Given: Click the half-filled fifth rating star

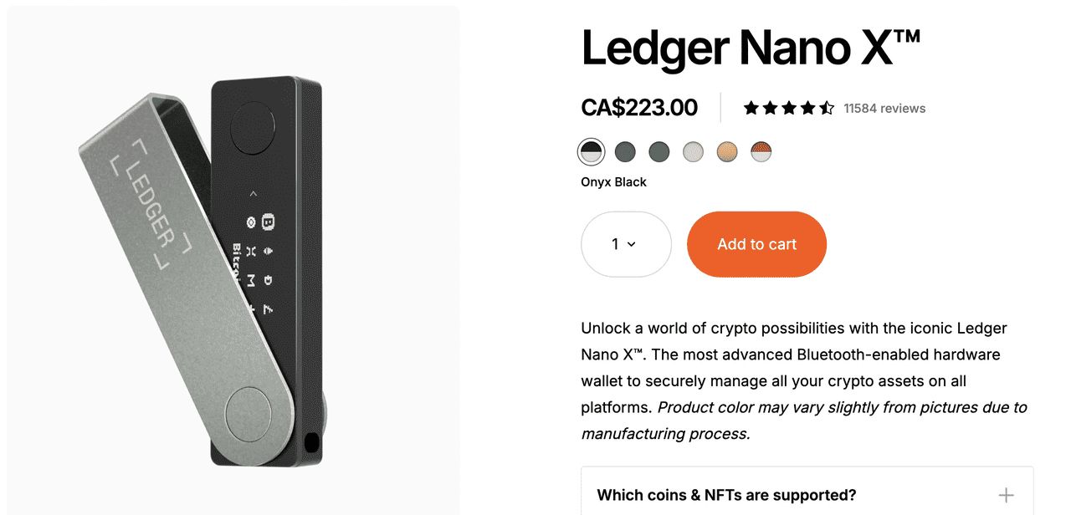Looking at the screenshot, I should [827, 107].
